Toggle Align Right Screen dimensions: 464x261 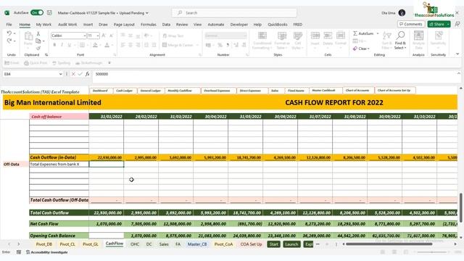[x=138, y=45]
